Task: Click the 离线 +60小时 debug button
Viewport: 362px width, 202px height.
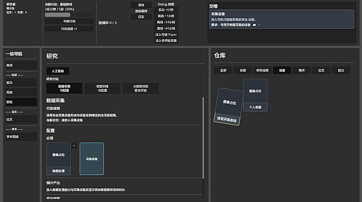Action: 166,29
